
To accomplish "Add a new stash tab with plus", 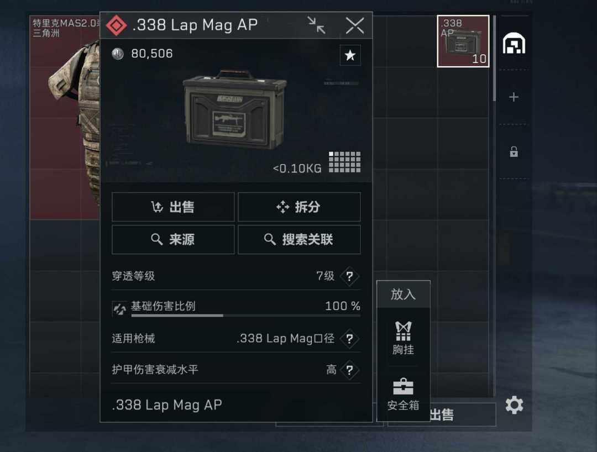I will tap(514, 97).
